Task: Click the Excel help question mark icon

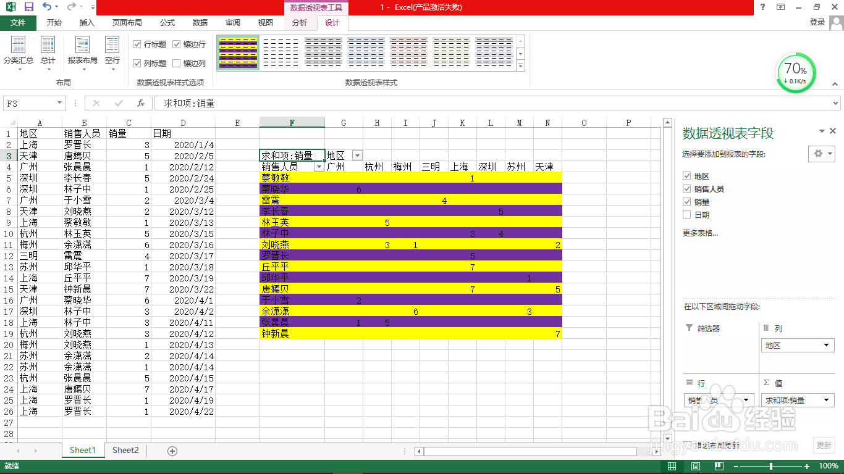Action: pos(763,7)
